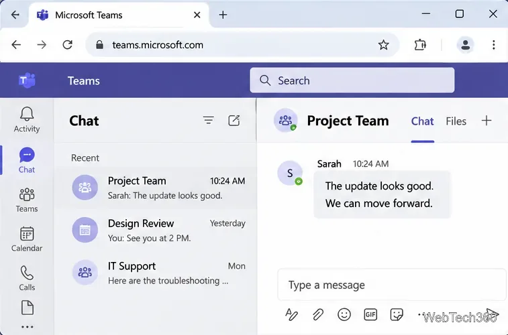508x335 pixels.
Task: Reload the page
Action: tap(67, 45)
